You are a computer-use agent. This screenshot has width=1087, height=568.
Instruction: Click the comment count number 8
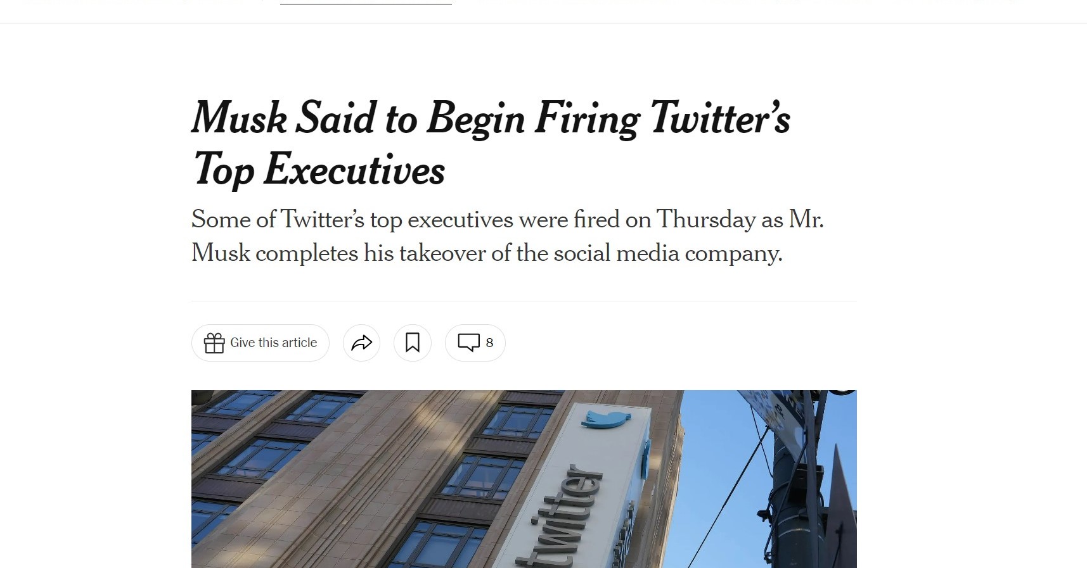489,343
